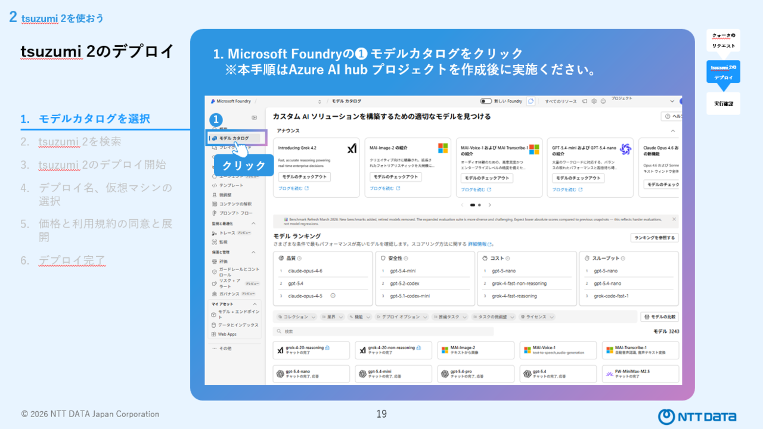This screenshot has width=763, height=429.
Task: Collapse the sidebar with the panel icon
Action: 255,118
